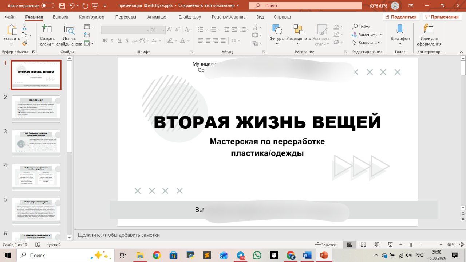Open Paste options dropdown arrow
The image size is (466, 262).
click(12, 44)
